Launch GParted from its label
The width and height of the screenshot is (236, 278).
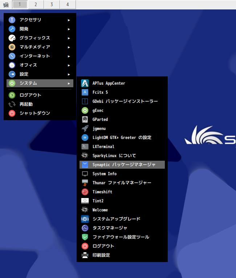[x=100, y=119]
